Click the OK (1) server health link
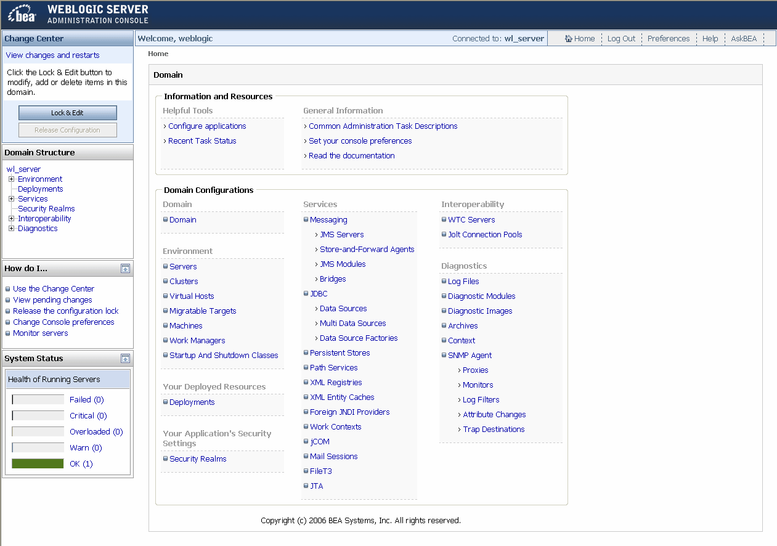Image resolution: width=777 pixels, height=546 pixels. click(x=81, y=464)
